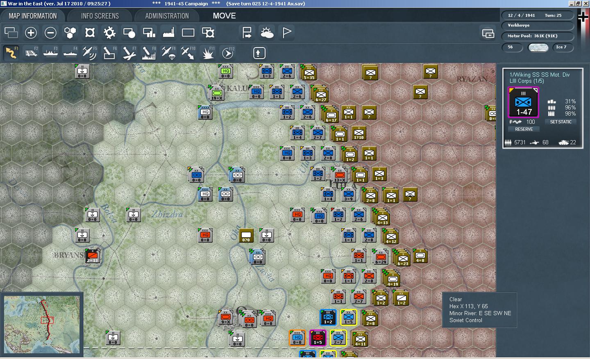Toggle the hex grid display icon
Viewport: 590px width, 359px height.
(70, 32)
